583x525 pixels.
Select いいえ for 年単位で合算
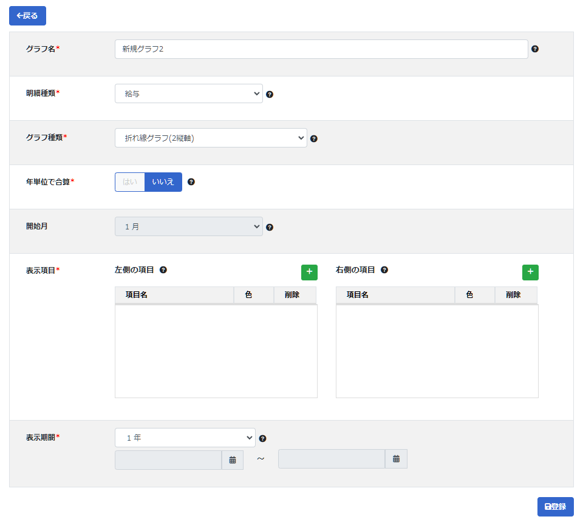tap(163, 182)
